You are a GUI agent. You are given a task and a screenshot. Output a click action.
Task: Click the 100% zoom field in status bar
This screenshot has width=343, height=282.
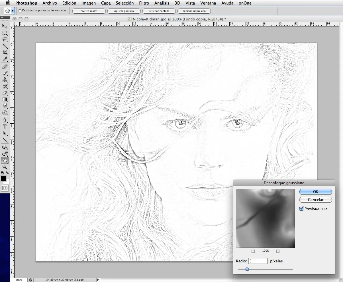[x=19, y=280]
